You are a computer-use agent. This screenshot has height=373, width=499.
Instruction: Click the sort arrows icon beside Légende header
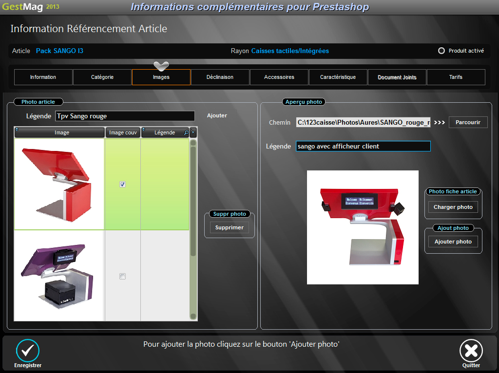144,130
